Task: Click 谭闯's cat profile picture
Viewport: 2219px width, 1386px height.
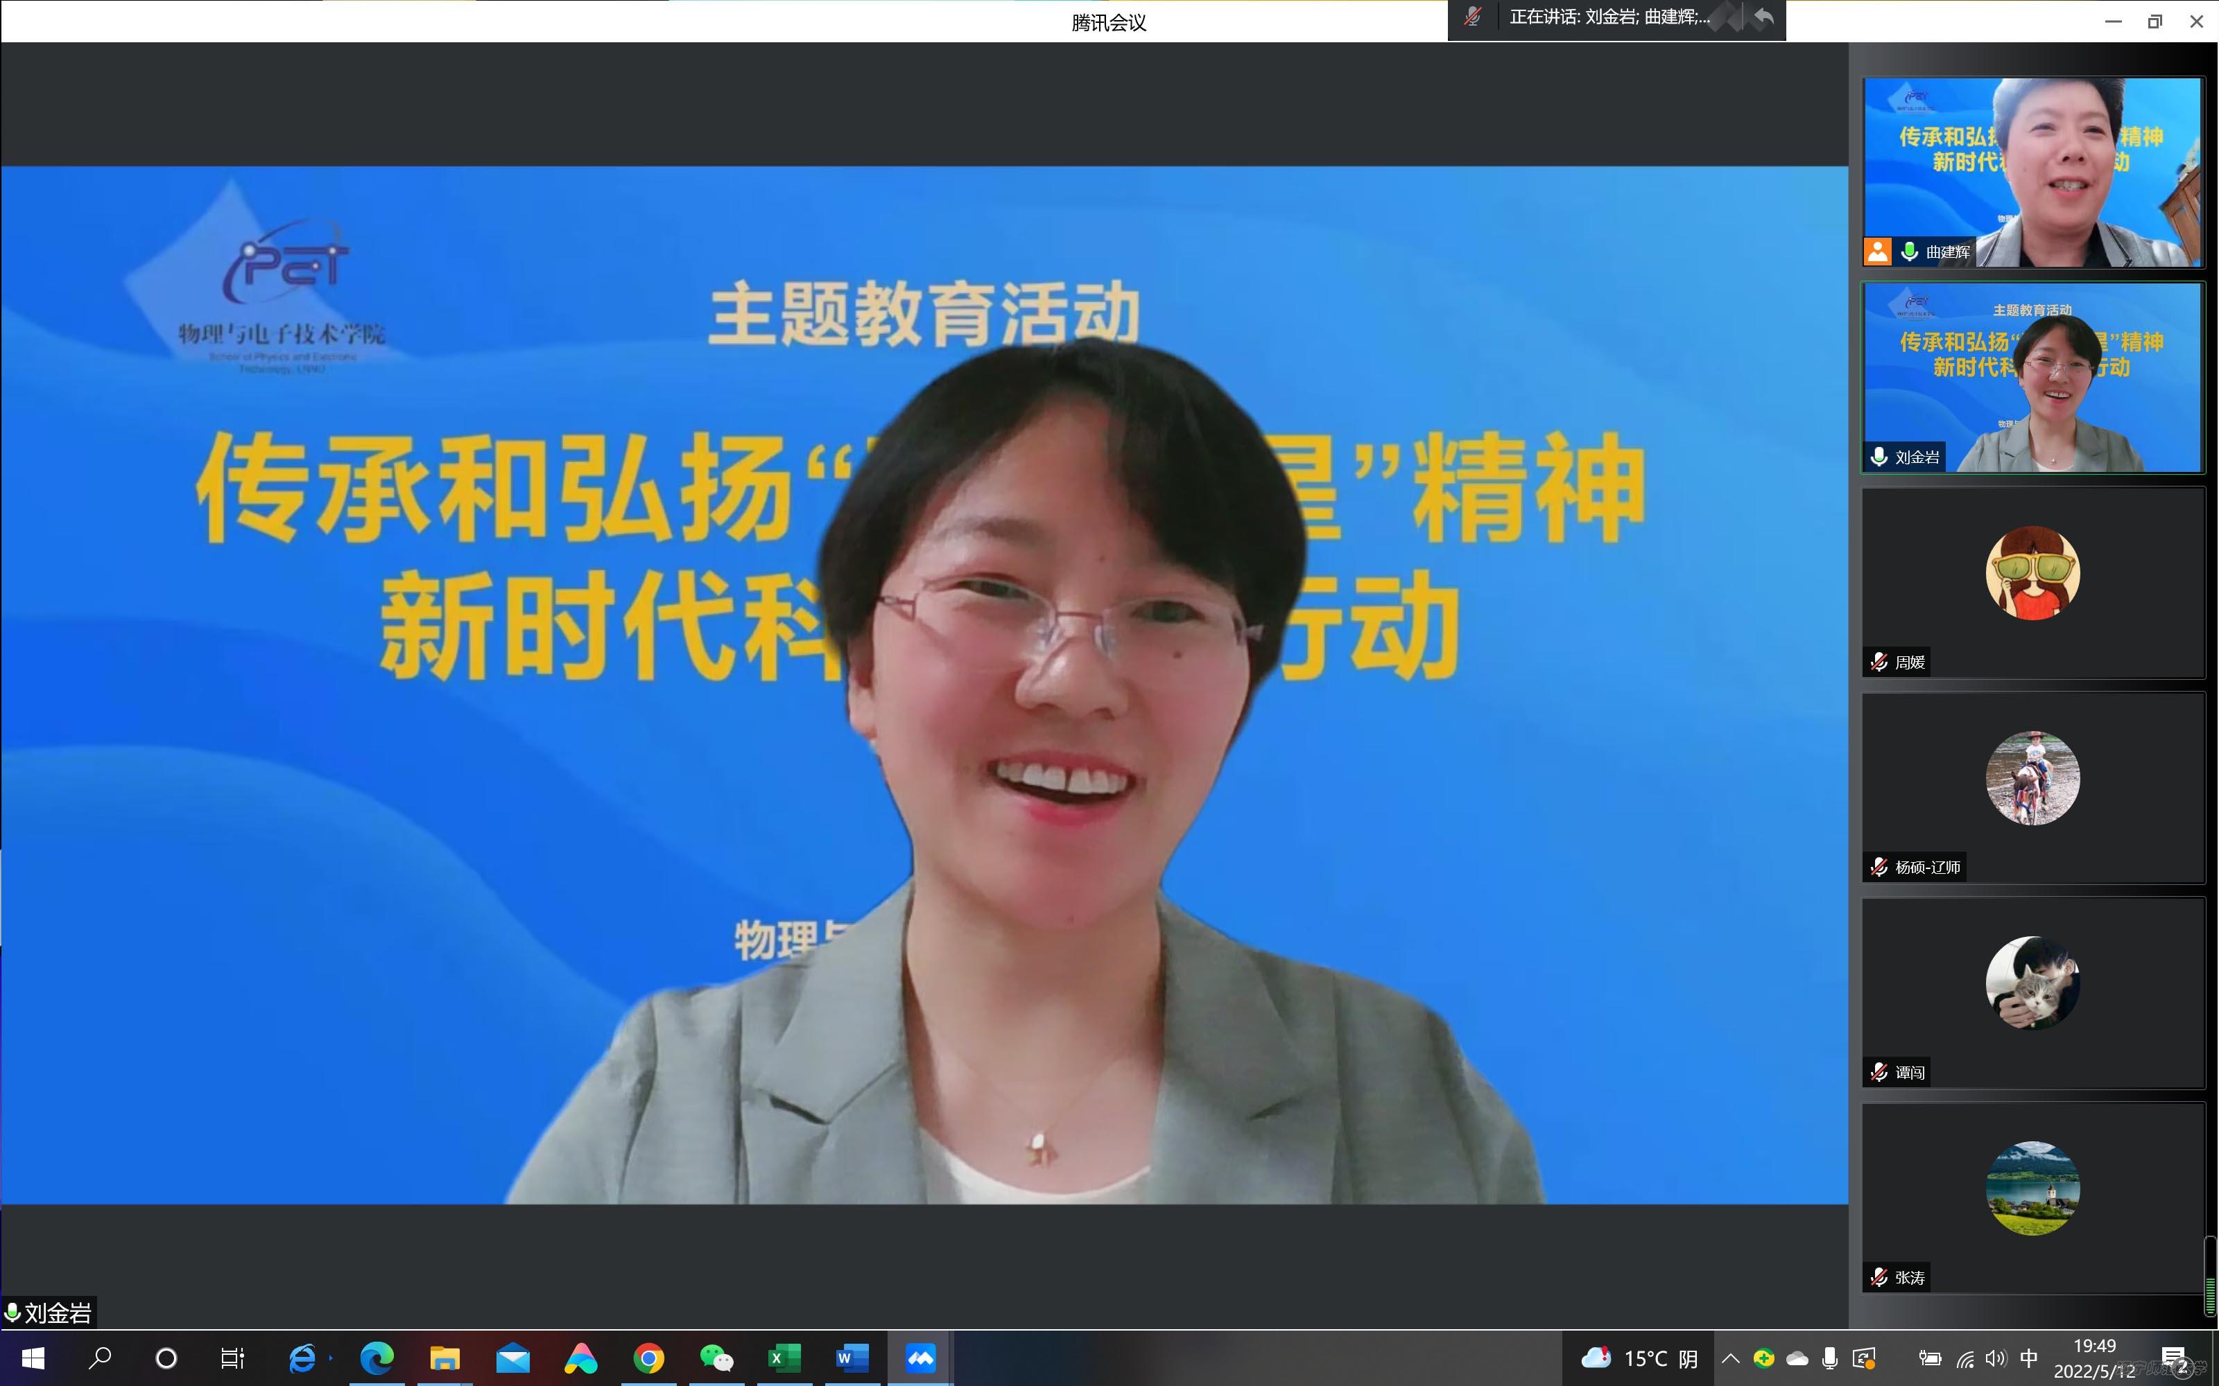Action: point(2032,983)
